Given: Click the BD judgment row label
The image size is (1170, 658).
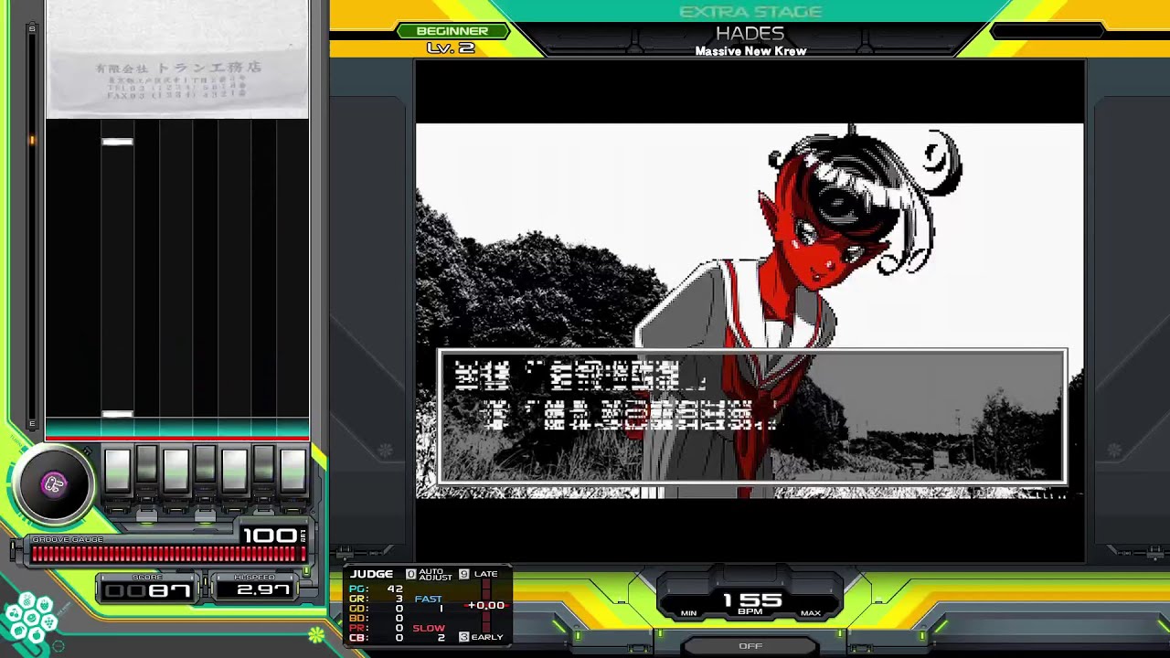Looking at the screenshot, I should 357,619.
